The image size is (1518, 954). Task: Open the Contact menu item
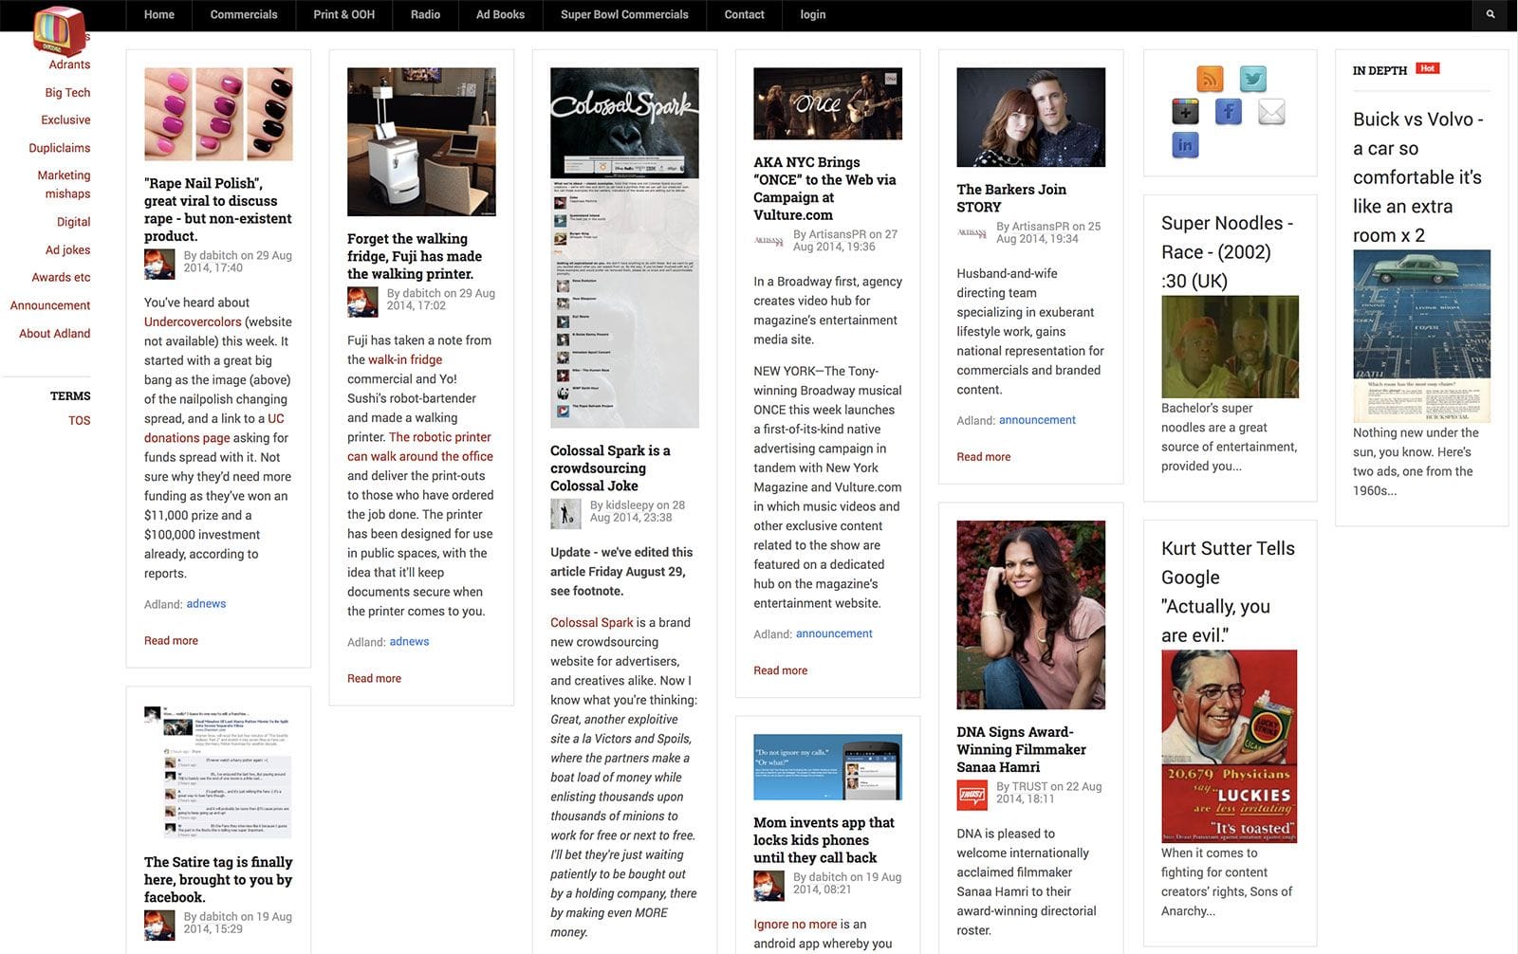point(744,14)
